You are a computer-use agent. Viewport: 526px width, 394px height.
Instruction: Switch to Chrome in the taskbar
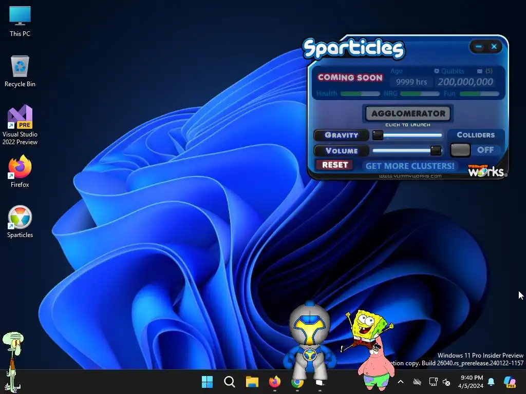[297, 382]
